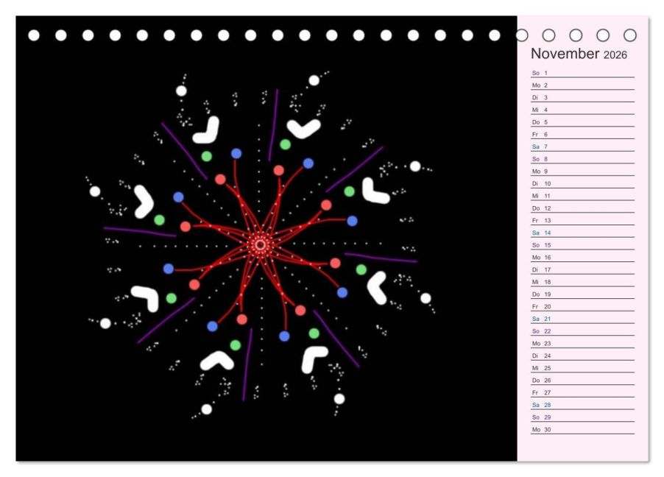Select the calendar row "Mi 18"
This screenshot has width=664, height=477.
583,282
